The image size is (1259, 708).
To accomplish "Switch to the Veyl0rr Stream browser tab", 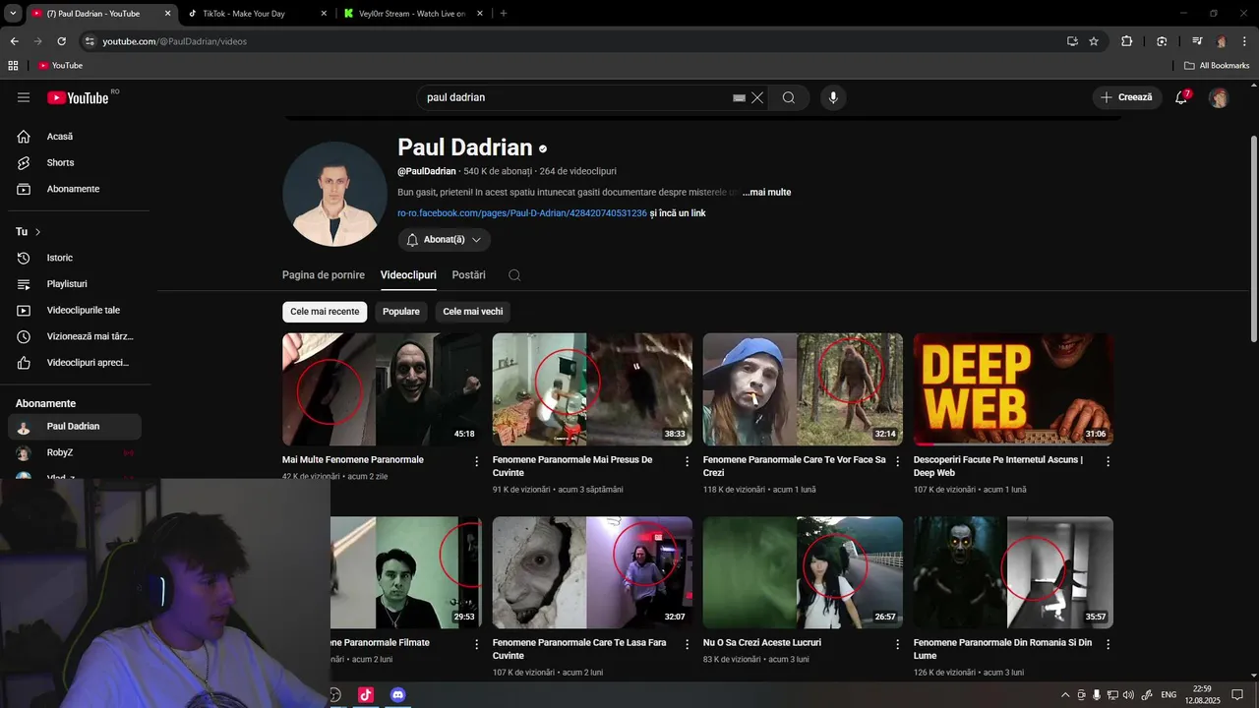I will 413,14.
